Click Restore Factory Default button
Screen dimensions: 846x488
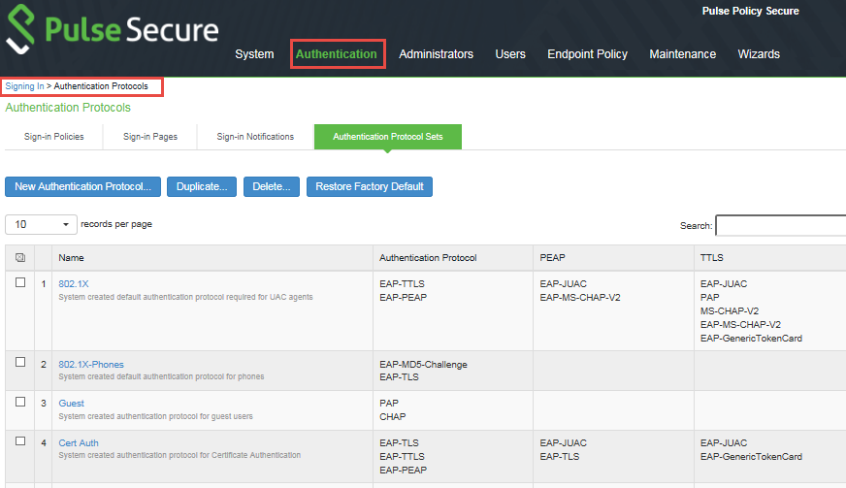[370, 187]
